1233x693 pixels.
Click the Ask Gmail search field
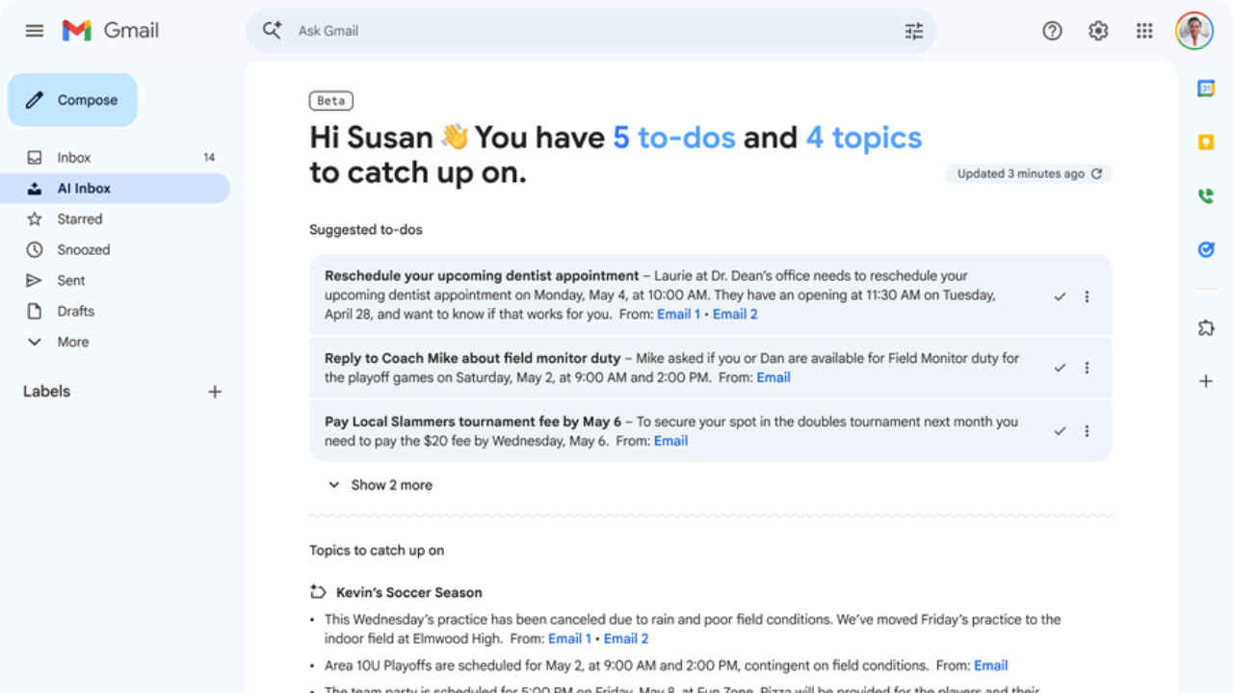(578, 31)
